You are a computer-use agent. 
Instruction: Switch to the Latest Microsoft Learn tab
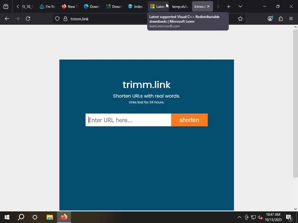pyautogui.click(x=158, y=7)
